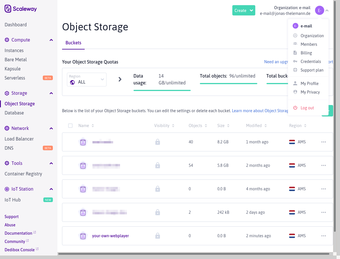Open the Region ALL dropdown
The height and width of the screenshot is (259, 340).
pos(86,80)
